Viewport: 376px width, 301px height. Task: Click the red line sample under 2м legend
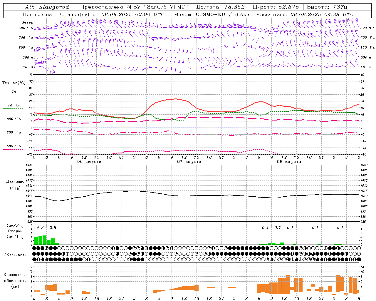(14, 95)
